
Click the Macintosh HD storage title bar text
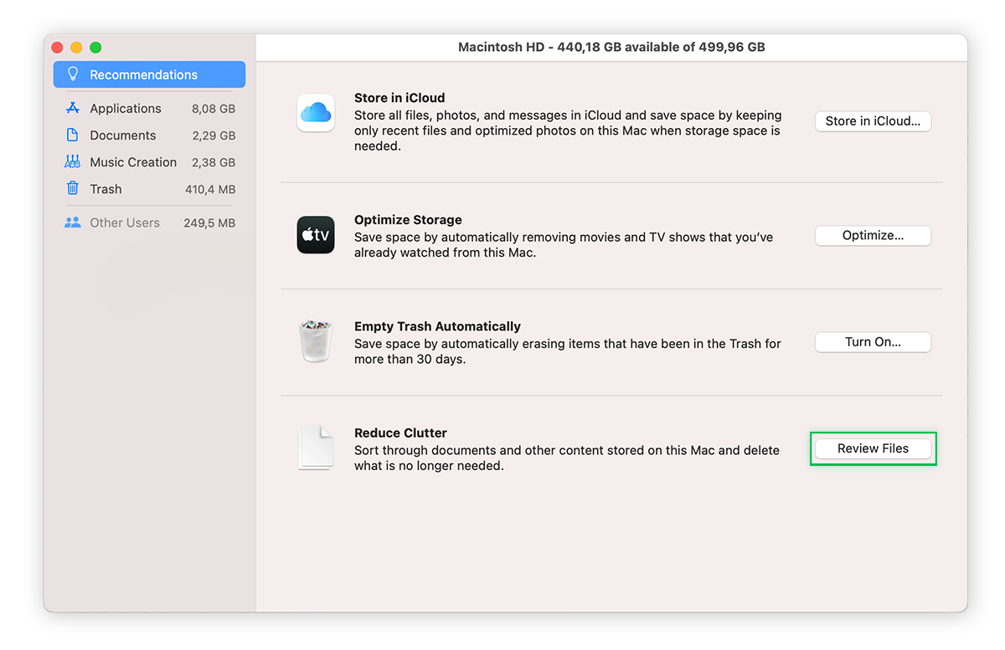(x=611, y=47)
